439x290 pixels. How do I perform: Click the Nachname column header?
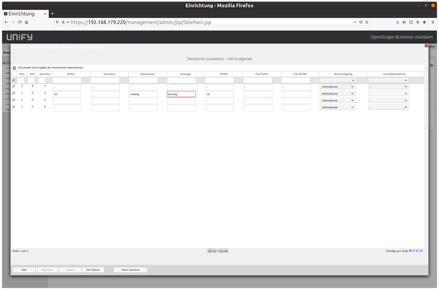147,74
